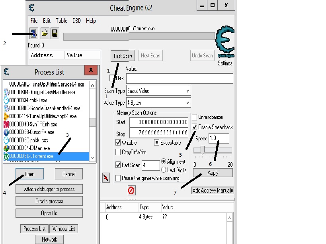Select SynTPEnh.exe icon in process list
Image resolution: width=326 pixels, height=244 pixels.
point(6,124)
